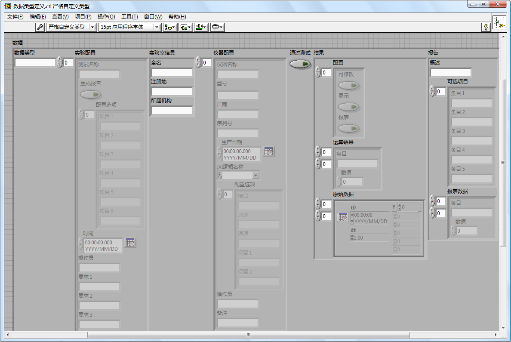The width and height of the screenshot is (511, 342).
Task: Open the IVI逻辑名称 dropdown
Action: pos(256,176)
